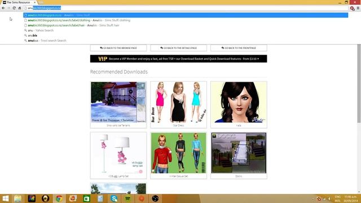Click the browser Forward arrow
The image size is (361, 203).
8,8
